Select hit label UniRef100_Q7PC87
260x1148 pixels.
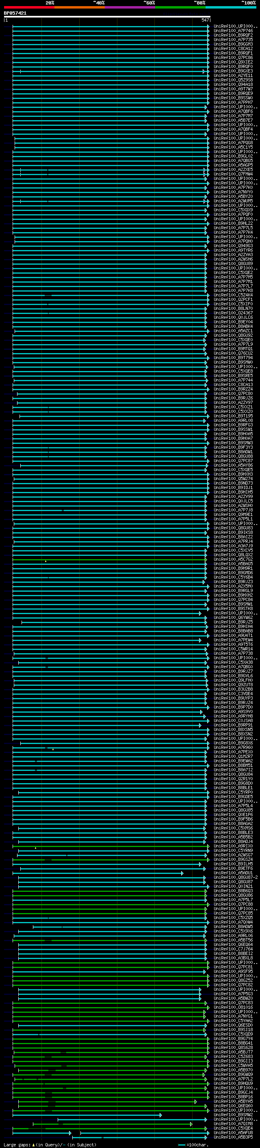tap(233, 460)
